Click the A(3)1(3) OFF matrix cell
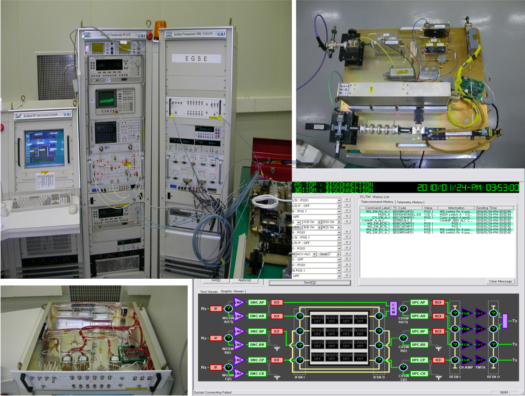The height and width of the screenshot is (396, 525). (317, 319)
